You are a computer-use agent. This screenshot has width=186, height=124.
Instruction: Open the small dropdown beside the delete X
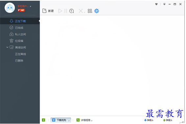coord(84,12)
